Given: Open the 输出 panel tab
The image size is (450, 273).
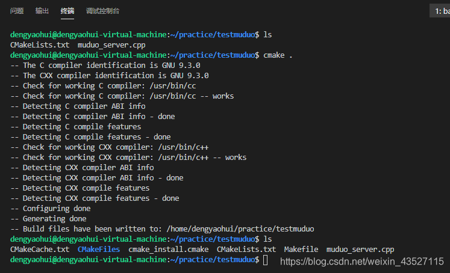Looking at the screenshot, I should [42, 11].
